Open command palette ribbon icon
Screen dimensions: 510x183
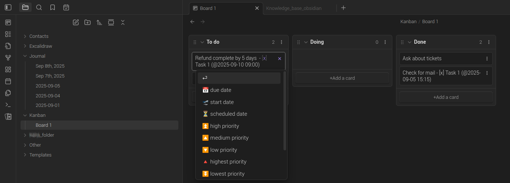pos(8,105)
